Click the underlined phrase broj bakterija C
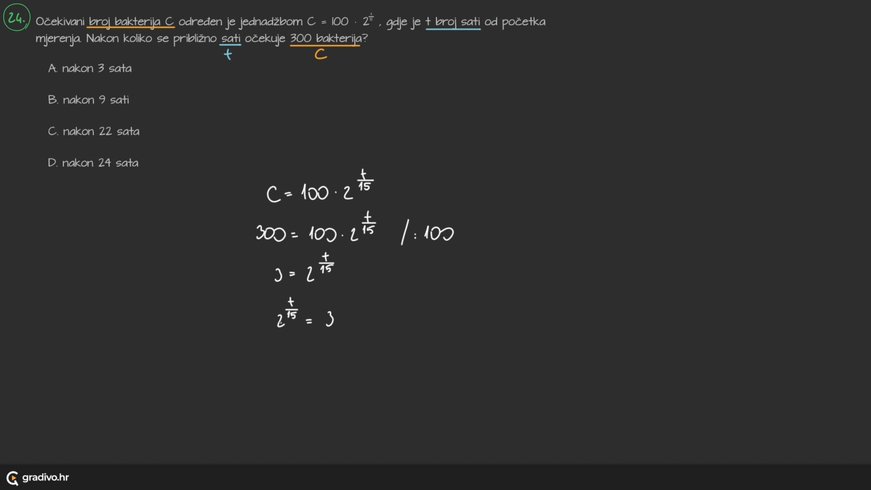Viewport: 871px width, 490px height. pos(131,22)
